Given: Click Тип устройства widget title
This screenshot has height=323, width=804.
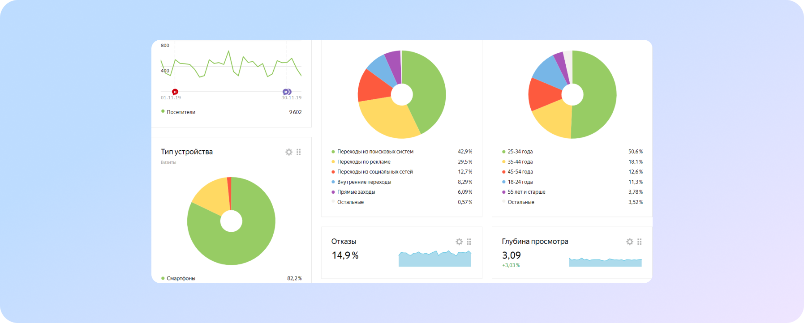Looking at the screenshot, I should tap(187, 152).
